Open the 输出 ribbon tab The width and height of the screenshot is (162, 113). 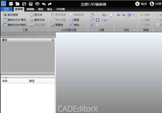click(50, 9)
